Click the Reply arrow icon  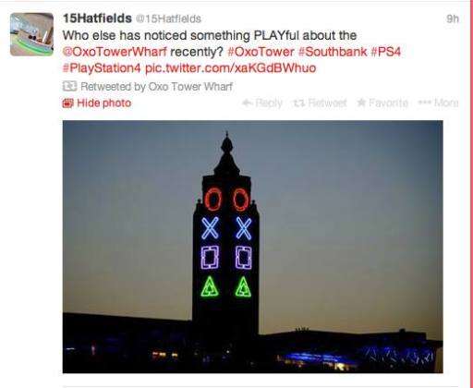248,103
